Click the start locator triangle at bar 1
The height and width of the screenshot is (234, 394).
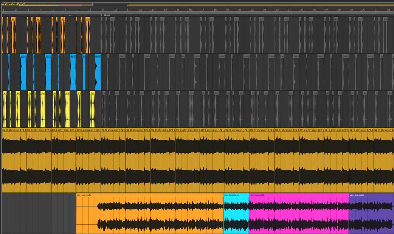point(3,12)
